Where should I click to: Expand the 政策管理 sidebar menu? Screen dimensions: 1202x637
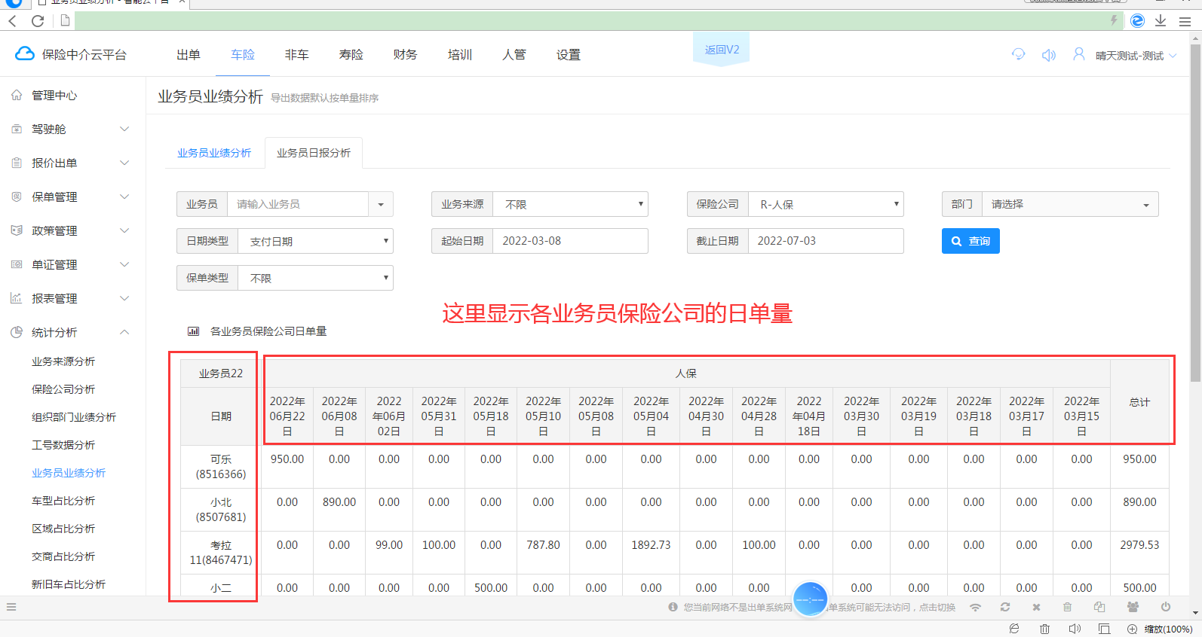click(72, 230)
